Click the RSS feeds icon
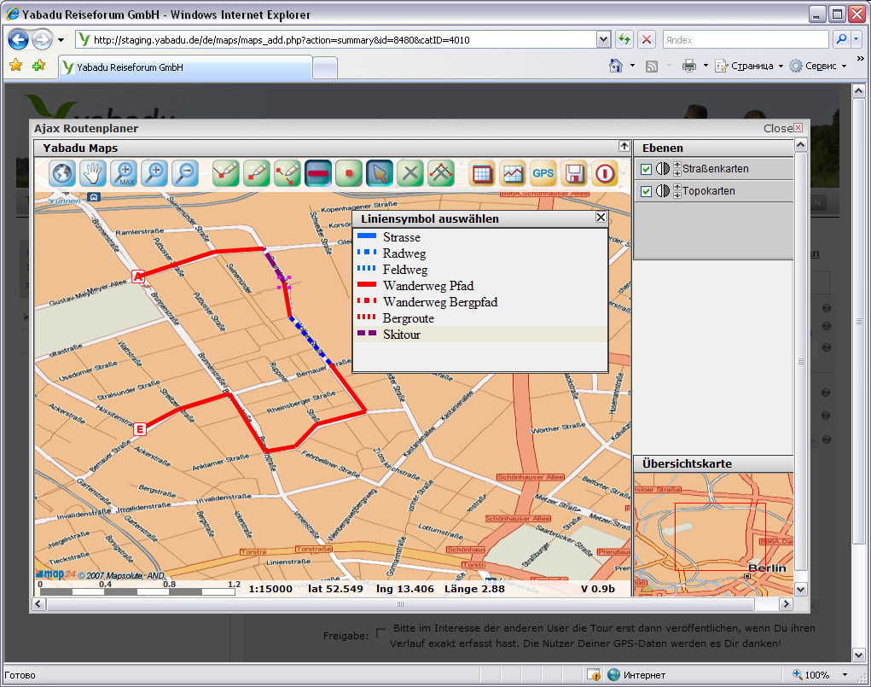Image resolution: width=871 pixels, height=687 pixels. click(652, 67)
